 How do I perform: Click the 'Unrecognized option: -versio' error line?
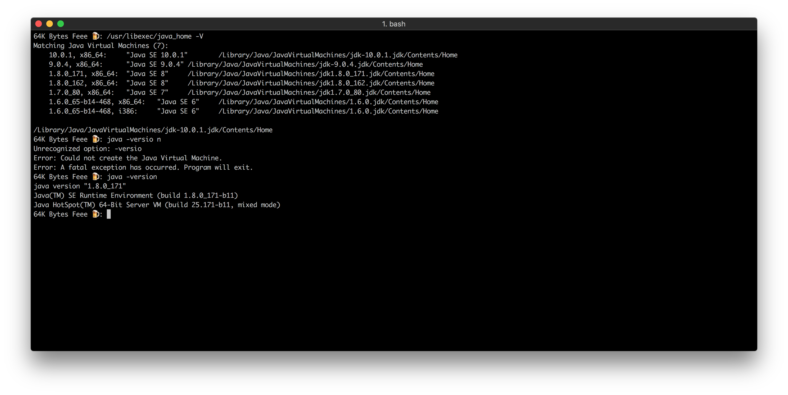pyautogui.click(x=88, y=149)
